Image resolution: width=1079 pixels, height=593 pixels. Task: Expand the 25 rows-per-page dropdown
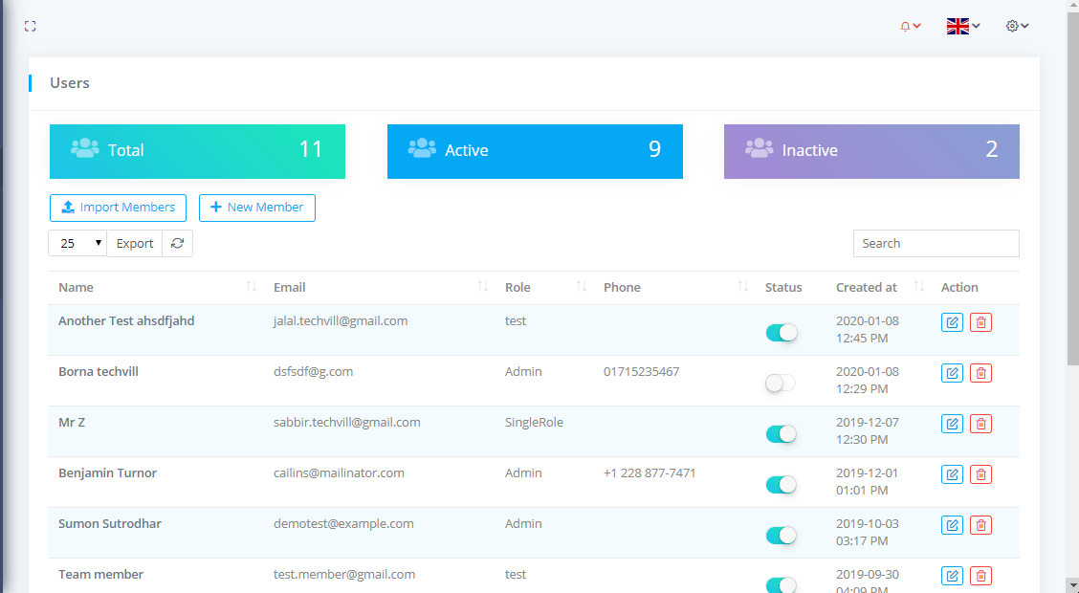[x=77, y=244]
